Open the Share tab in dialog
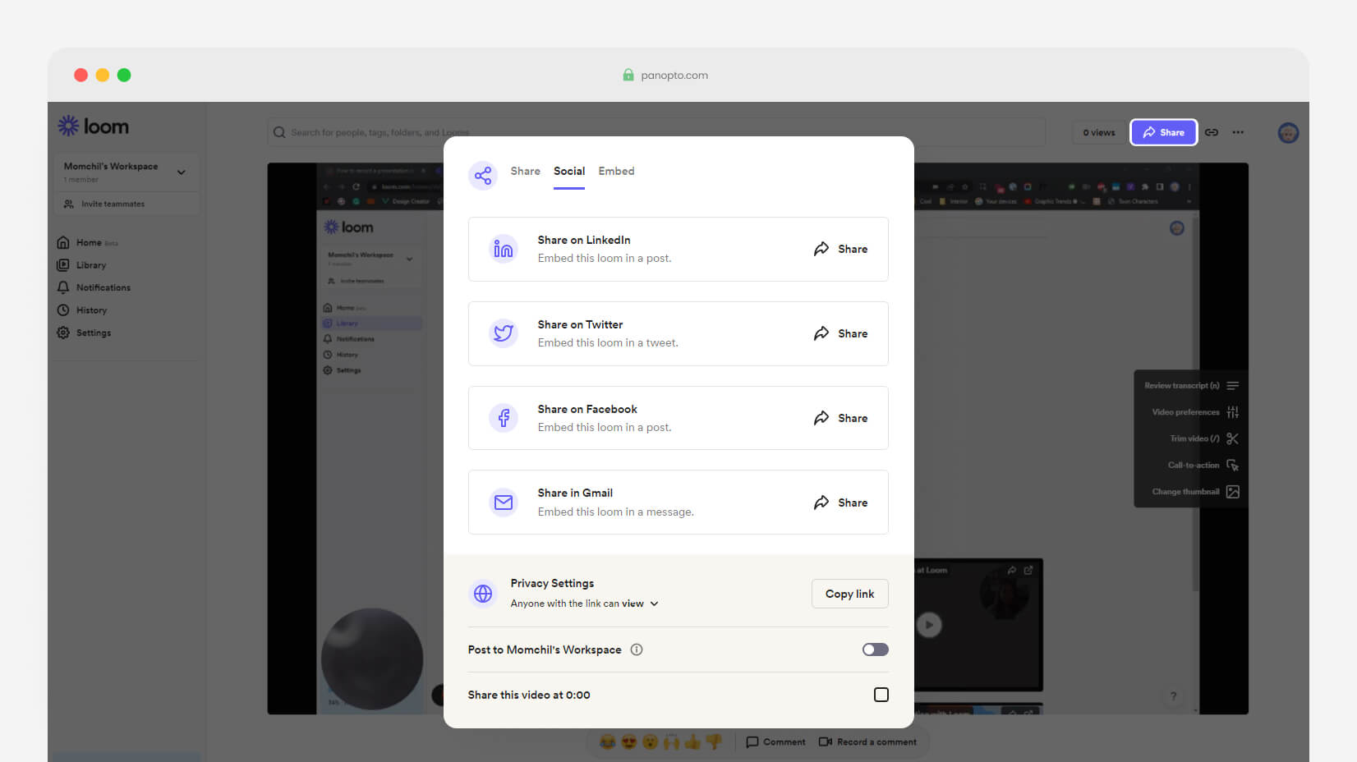Image resolution: width=1357 pixels, height=762 pixels. [x=525, y=171]
